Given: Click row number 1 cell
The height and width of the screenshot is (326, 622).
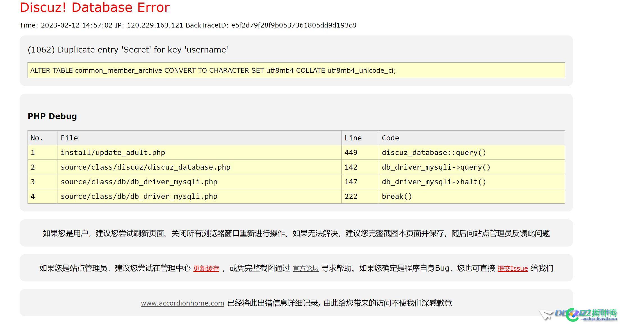Looking at the screenshot, I should [x=43, y=152].
